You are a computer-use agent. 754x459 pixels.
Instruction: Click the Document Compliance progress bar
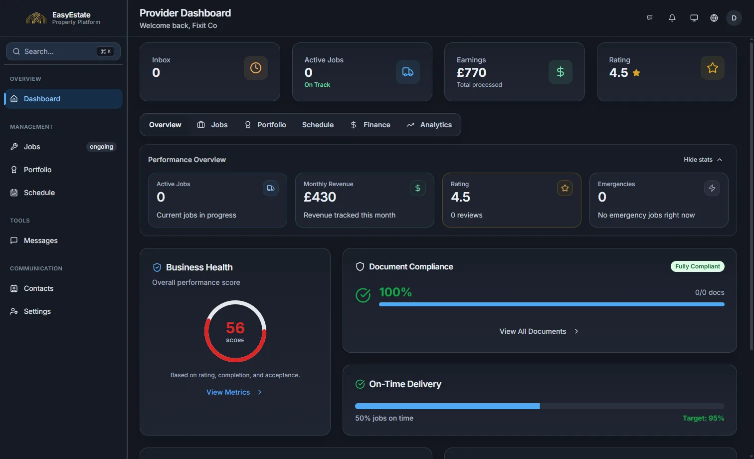pos(552,304)
